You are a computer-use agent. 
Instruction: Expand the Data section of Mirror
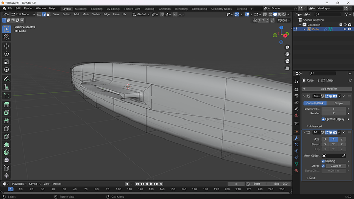coord(311,178)
